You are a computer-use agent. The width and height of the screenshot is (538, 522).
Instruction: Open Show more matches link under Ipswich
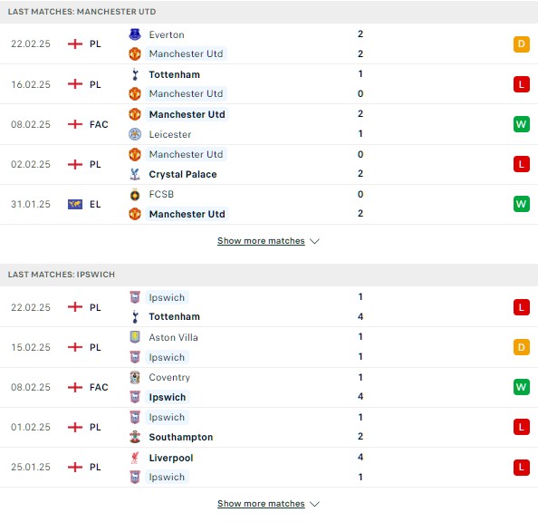click(x=261, y=504)
